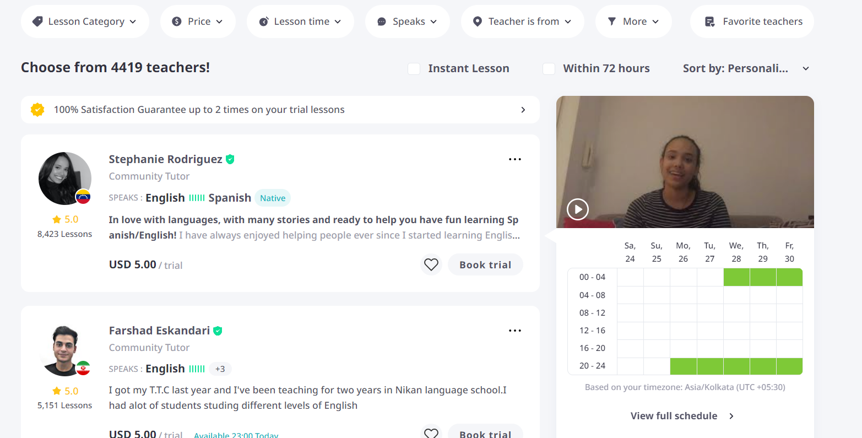Select Wednesday 28 00-04 green time slot
This screenshot has height=438, width=862.
736,277
